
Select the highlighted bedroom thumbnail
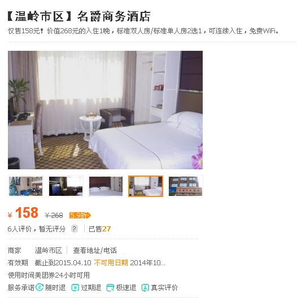click(146, 186)
